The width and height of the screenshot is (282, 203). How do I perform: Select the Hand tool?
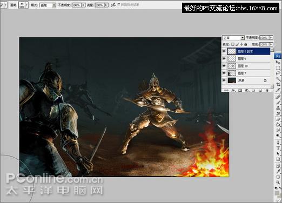(278, 177)
